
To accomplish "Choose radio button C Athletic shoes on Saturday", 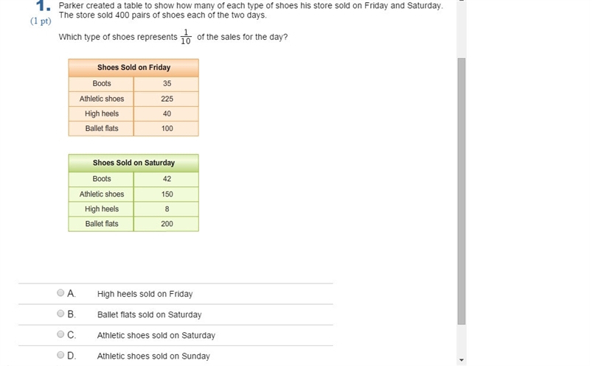I will pos(60,334).
